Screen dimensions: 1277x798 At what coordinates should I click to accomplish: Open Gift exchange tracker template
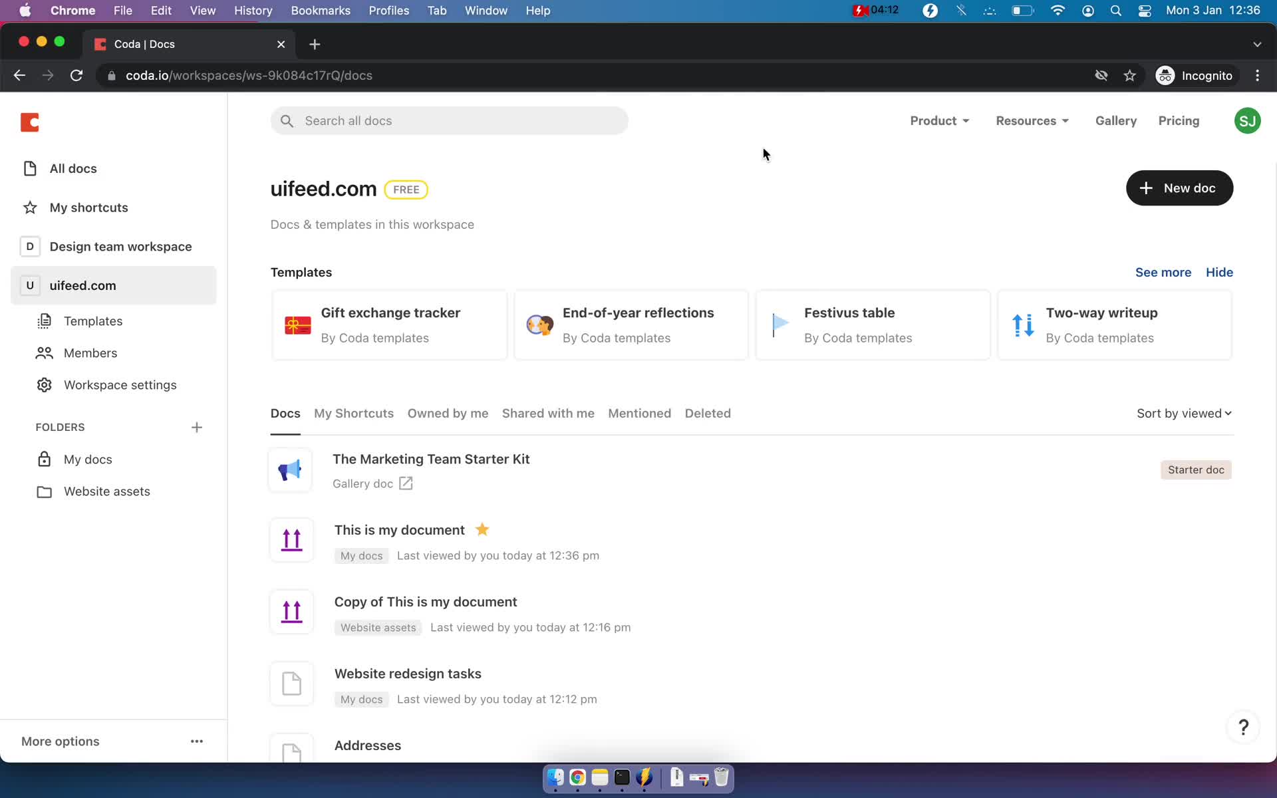pyautogui.click(x=389, y=325)
